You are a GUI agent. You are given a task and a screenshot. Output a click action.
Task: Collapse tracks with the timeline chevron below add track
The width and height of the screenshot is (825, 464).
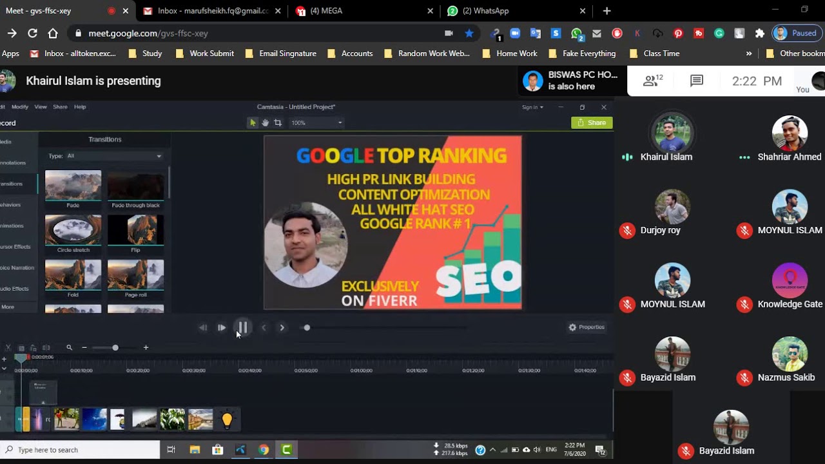pyautogui.click(x=4, y=369)
